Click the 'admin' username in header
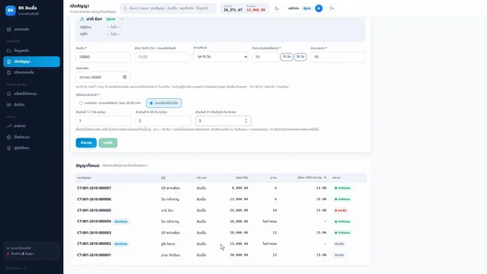The height and width of the screenshot is (274, 487). point(294,8)
